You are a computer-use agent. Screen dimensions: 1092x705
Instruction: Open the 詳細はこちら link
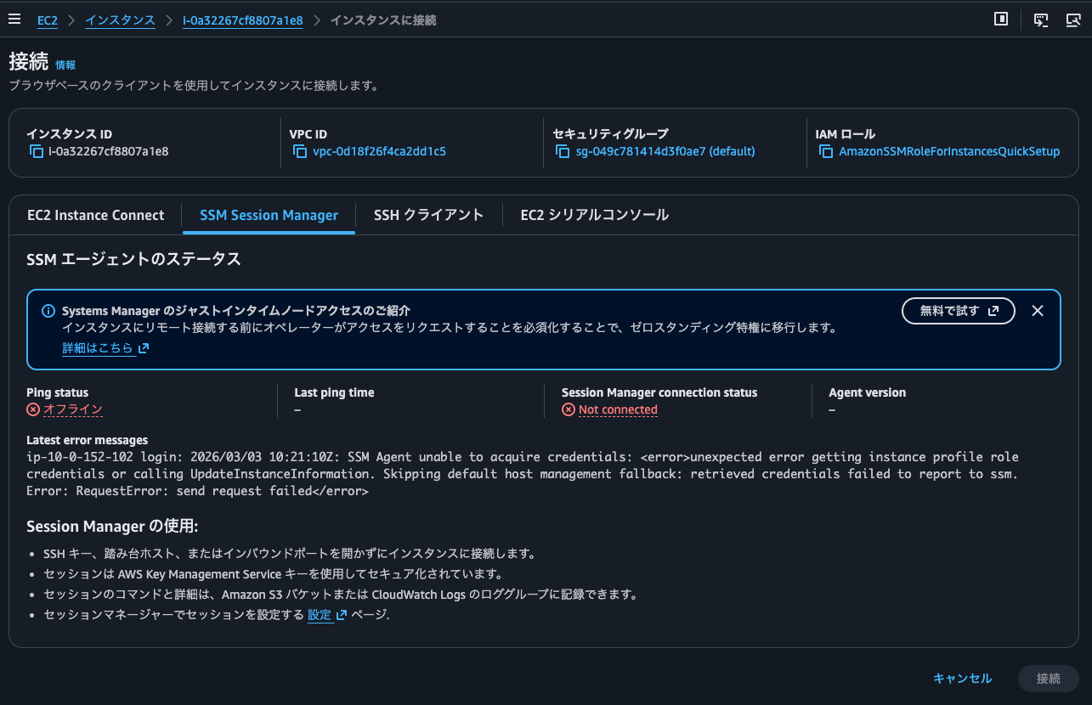tap(99, 347)
